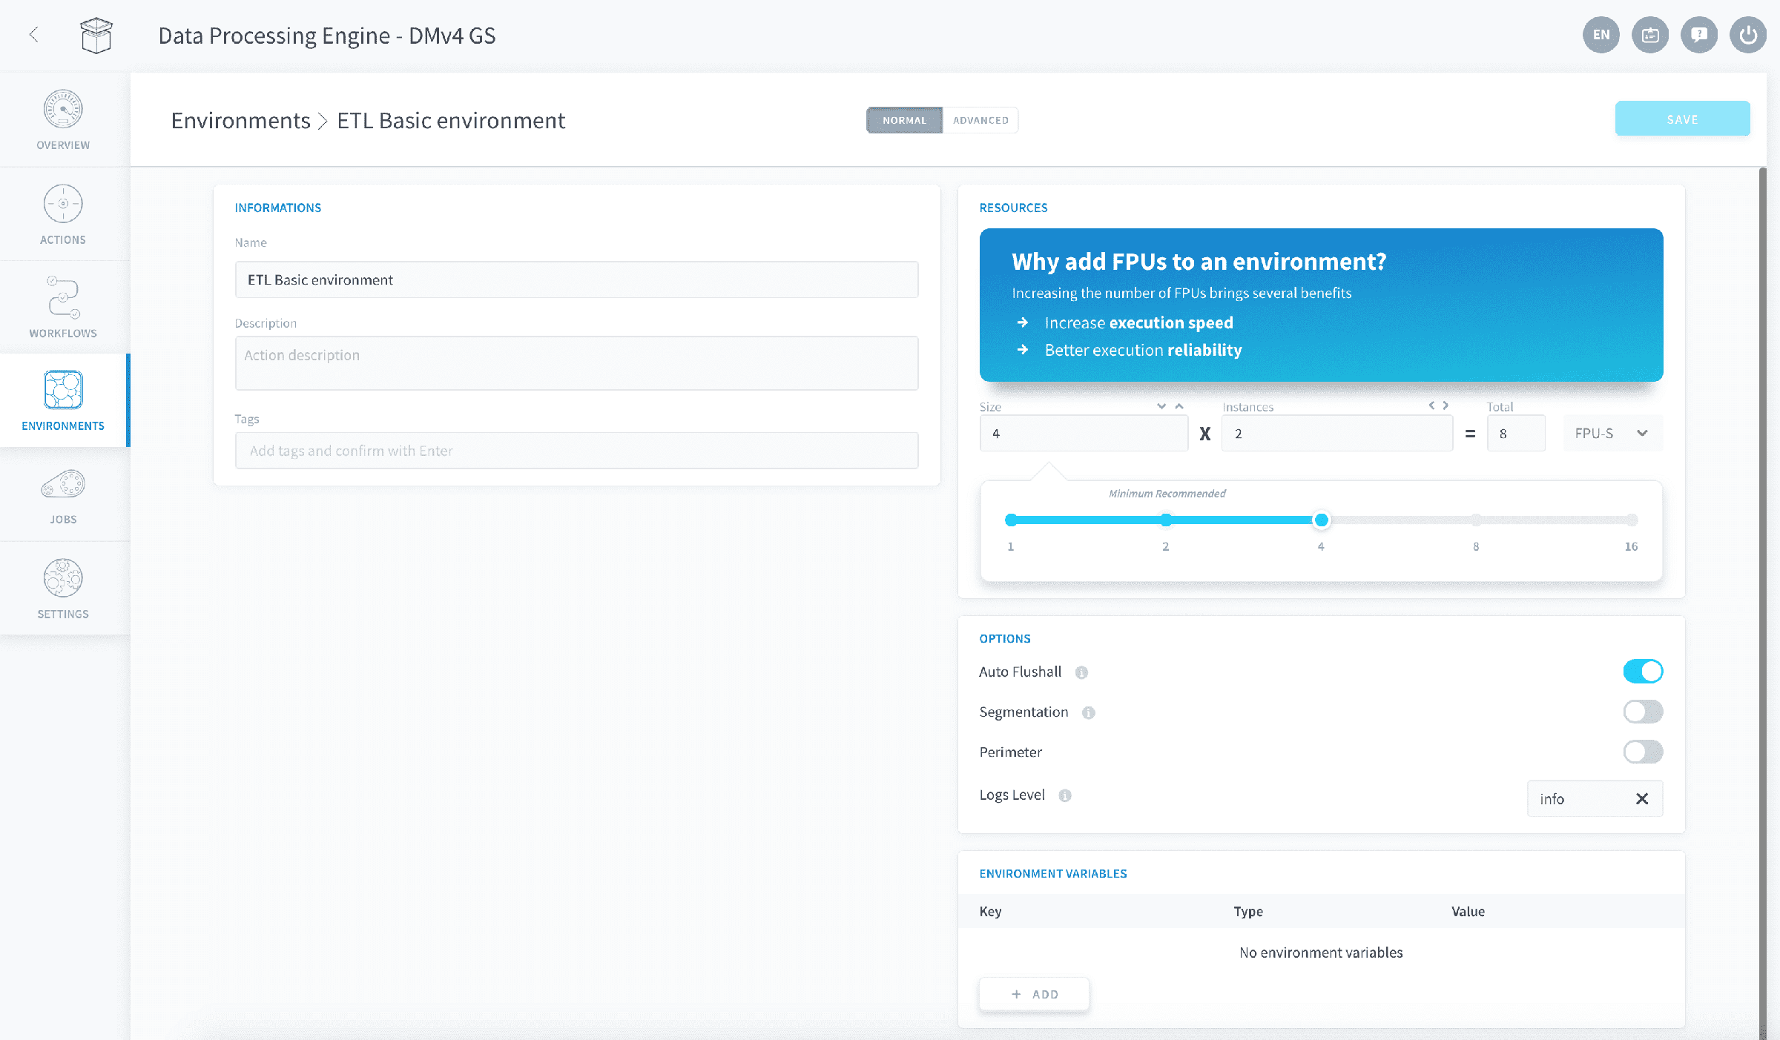This screenshot has width=1780, height=1040.
Task: Set size slider to the 1 mark
Action: [1010, 520]
